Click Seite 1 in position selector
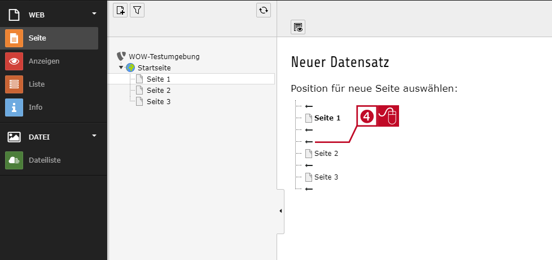 click(327, 118)
